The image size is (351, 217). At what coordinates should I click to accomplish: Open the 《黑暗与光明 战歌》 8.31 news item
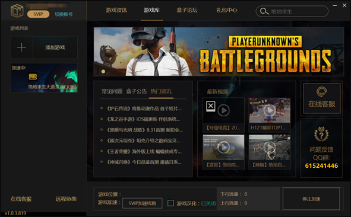(x=144, y=130)
